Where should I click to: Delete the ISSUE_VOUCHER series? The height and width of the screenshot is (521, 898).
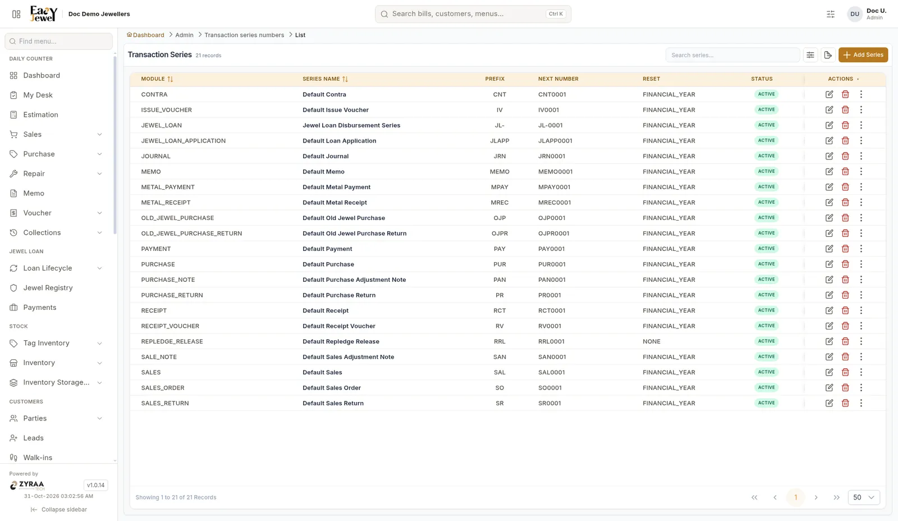[845, 110]
